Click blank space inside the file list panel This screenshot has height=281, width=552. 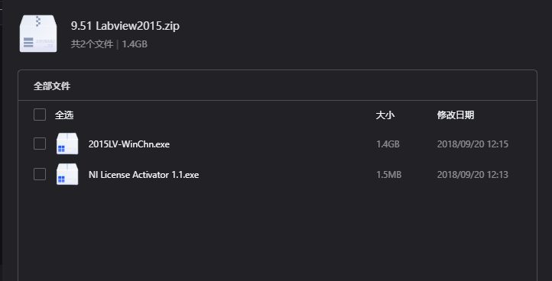point(278,232)
